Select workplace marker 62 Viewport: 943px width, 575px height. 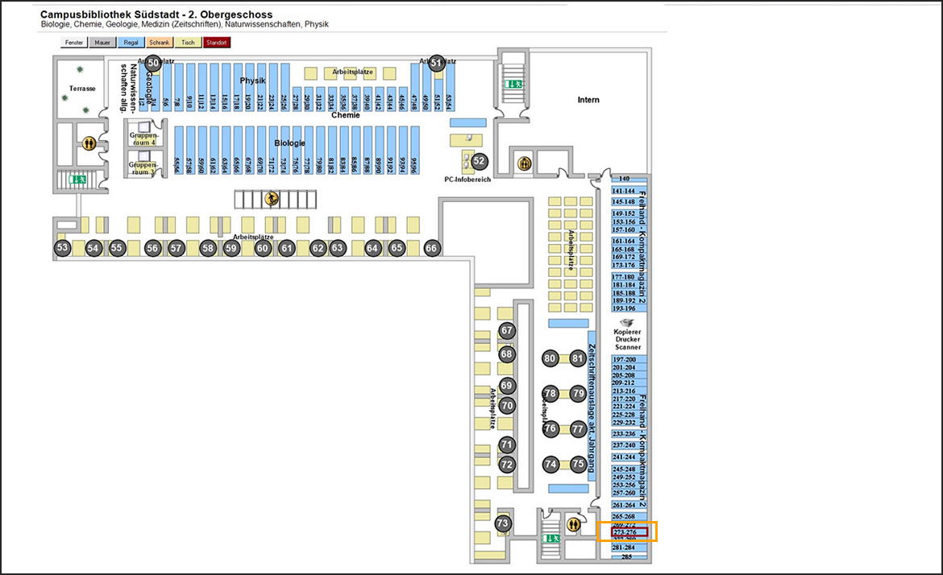pyautogui.click(x=318, y=248)
